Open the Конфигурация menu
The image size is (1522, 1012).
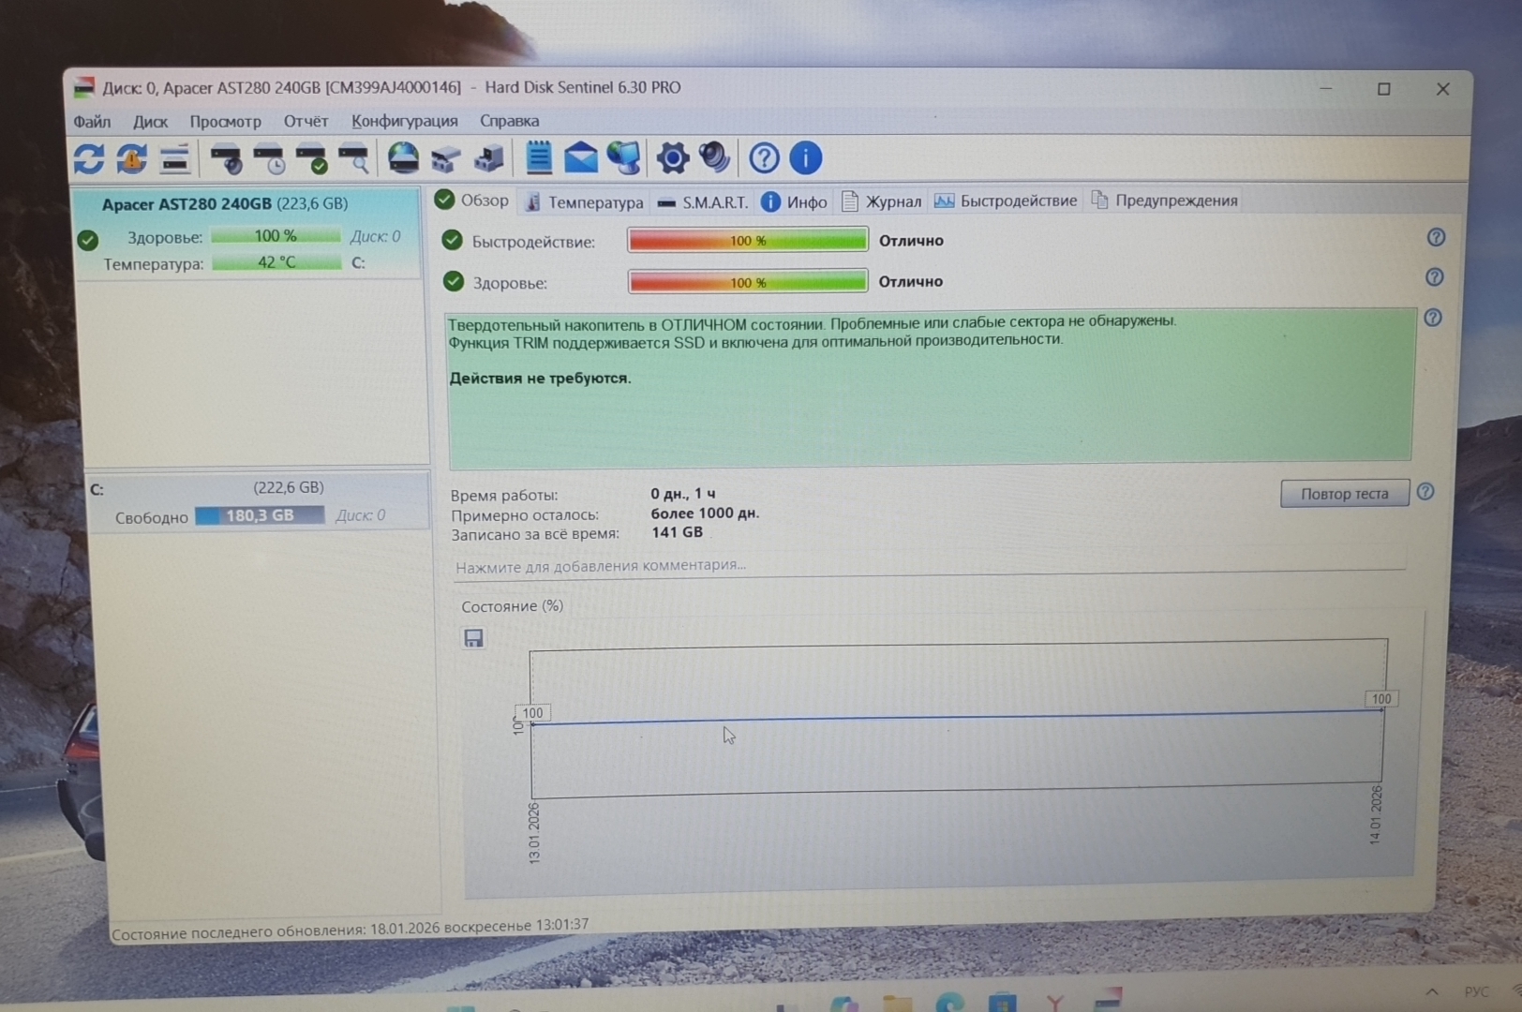tap(404, 121)
